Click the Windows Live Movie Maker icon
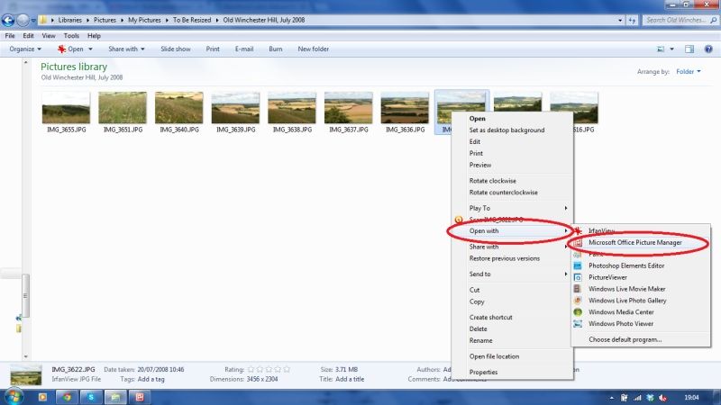This screenshot has height=405, width=721. tap(578, 289)
